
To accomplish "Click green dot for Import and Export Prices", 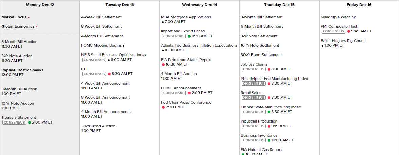I will click(x=189, y=36).
